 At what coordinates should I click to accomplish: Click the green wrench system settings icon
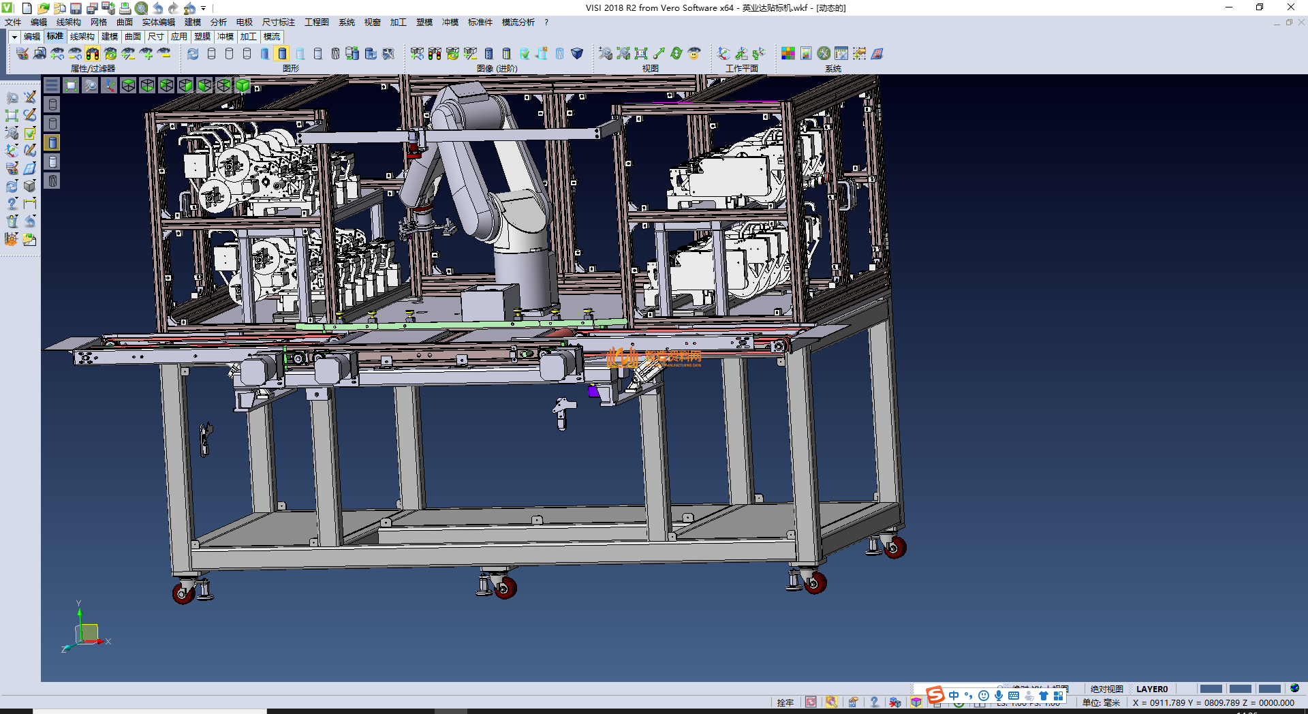click(x=824, y=53)
